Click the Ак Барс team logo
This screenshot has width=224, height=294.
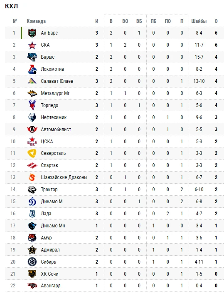pos(32,33)
